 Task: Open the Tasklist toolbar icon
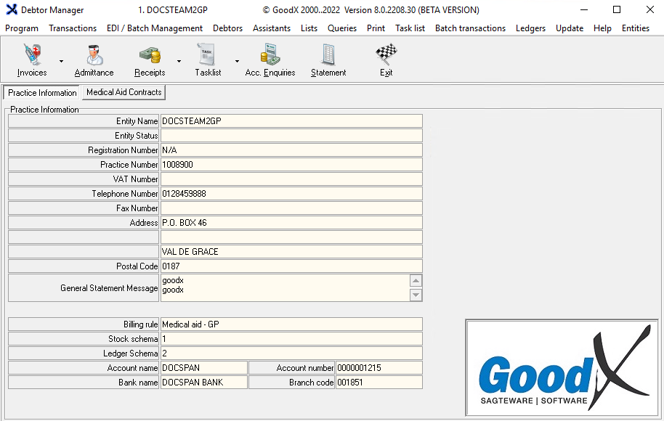208,60
